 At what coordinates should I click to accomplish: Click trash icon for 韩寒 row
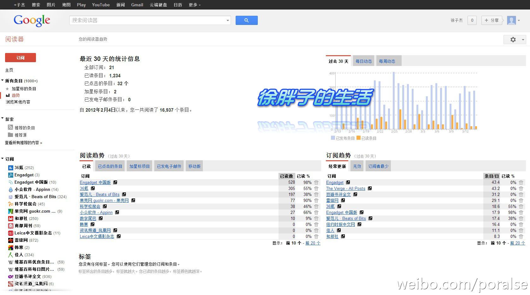[316, 224]
